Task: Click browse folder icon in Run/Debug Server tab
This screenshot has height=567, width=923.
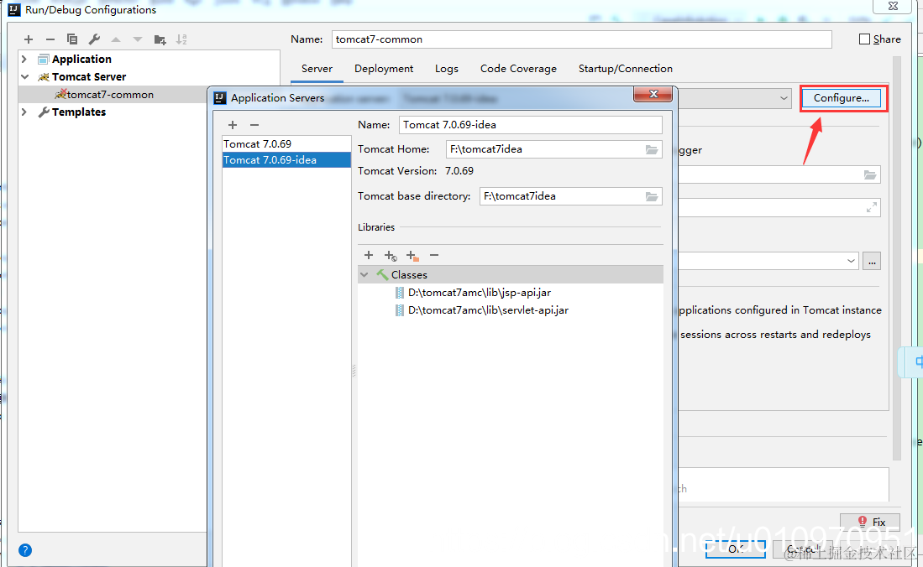Action: click(x=870, y=174)
